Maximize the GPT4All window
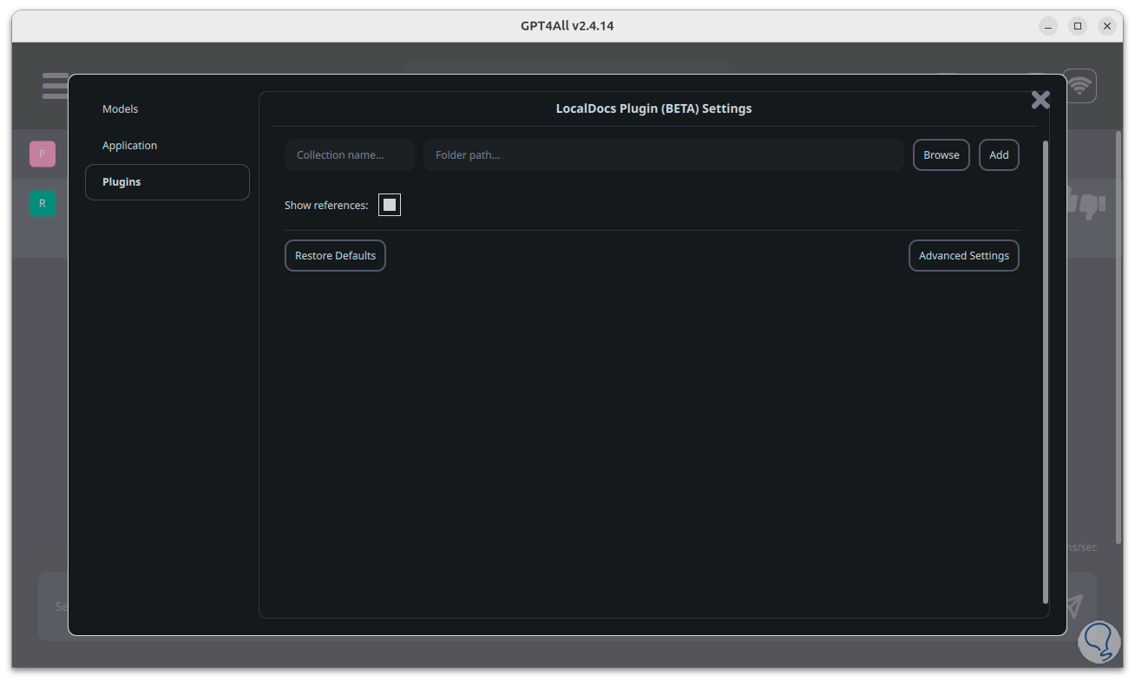This screenshot has height=682, width=1135. [1078, 26]
